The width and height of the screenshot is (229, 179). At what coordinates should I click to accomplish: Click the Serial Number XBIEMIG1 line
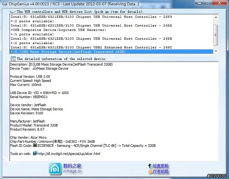29,97
